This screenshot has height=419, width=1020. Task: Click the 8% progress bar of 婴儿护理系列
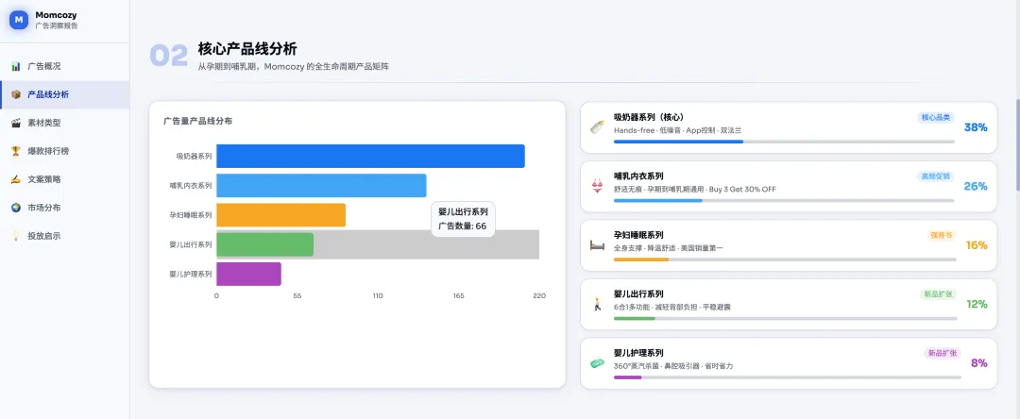click(x=787, y=377)
